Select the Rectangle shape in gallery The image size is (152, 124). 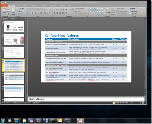[97, 9]
